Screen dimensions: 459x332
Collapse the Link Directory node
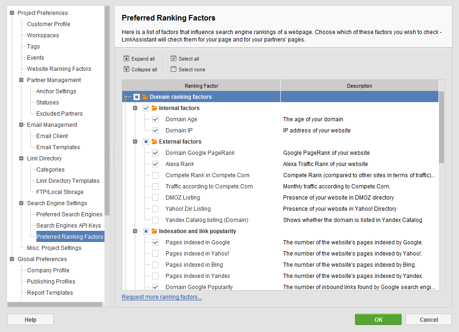pyautogui.click(x=21, y=158)
